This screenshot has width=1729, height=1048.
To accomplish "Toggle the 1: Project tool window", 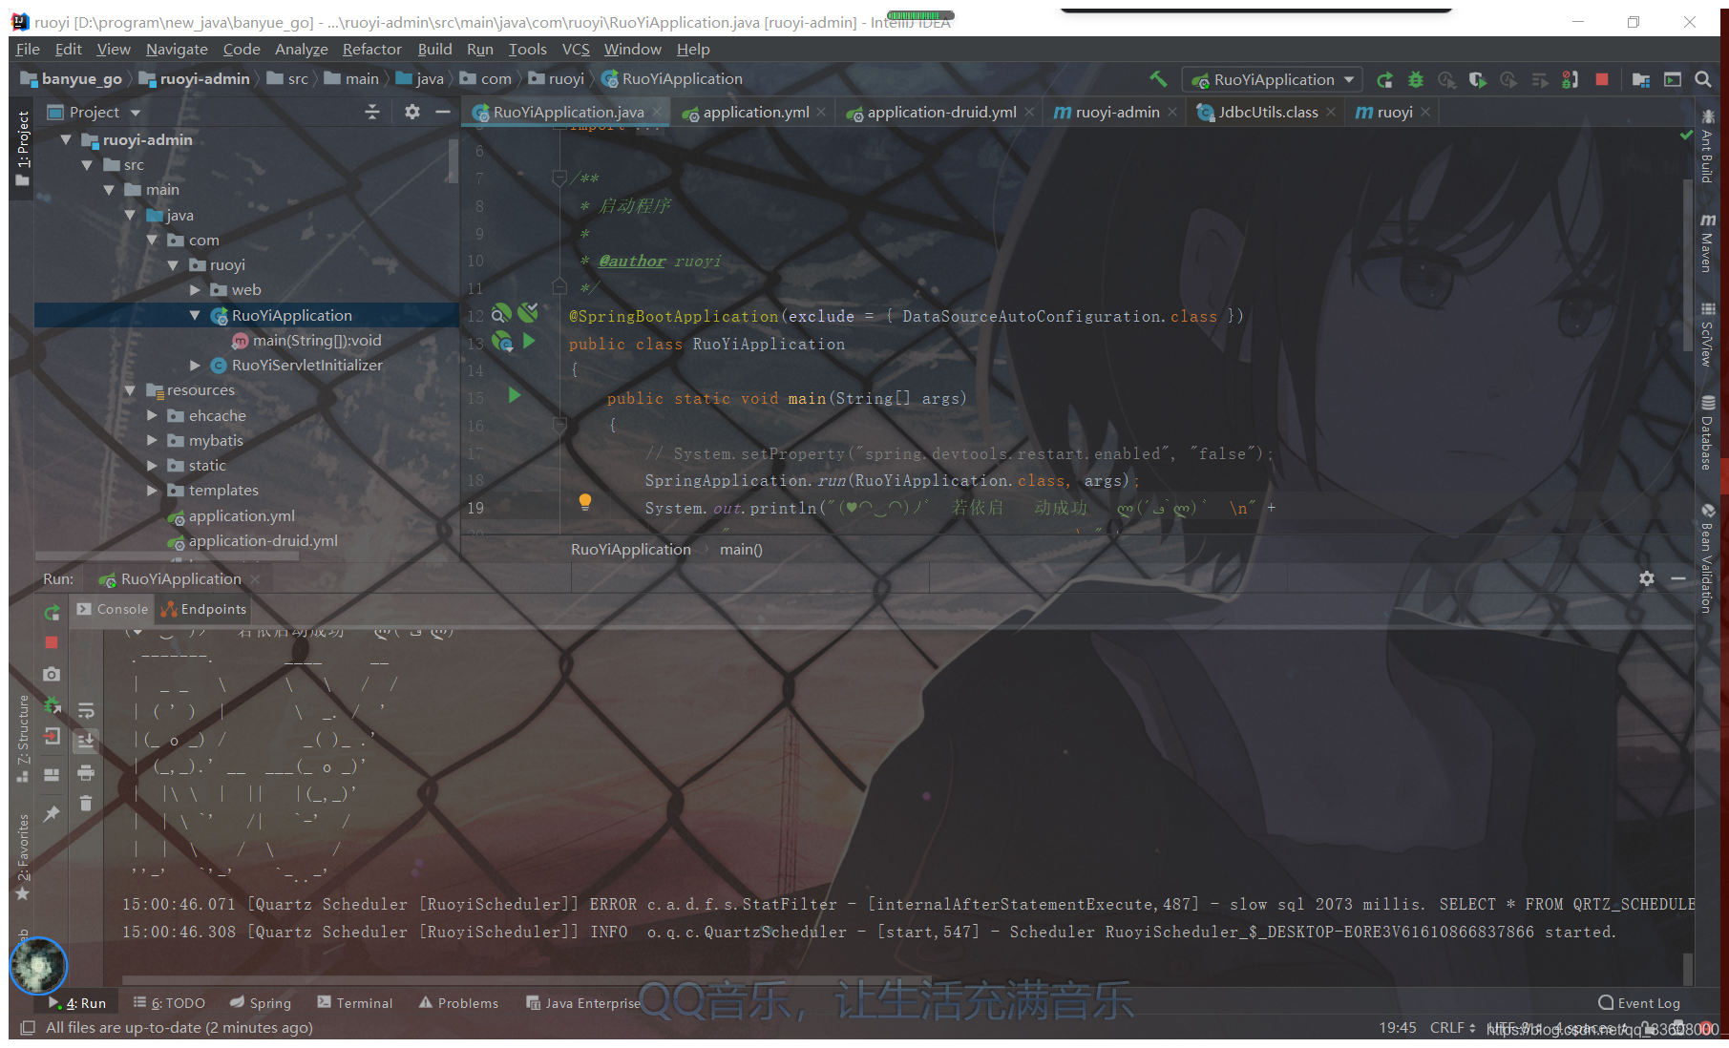I will [22, 149].
